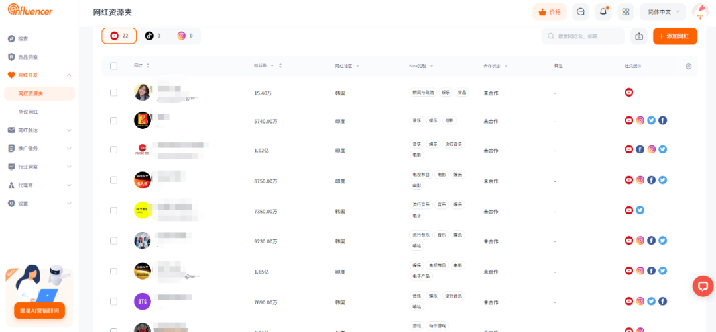The image size is (716, 332).
Task: Click the 幽默 category tag
Action: (x=417, y=185)
